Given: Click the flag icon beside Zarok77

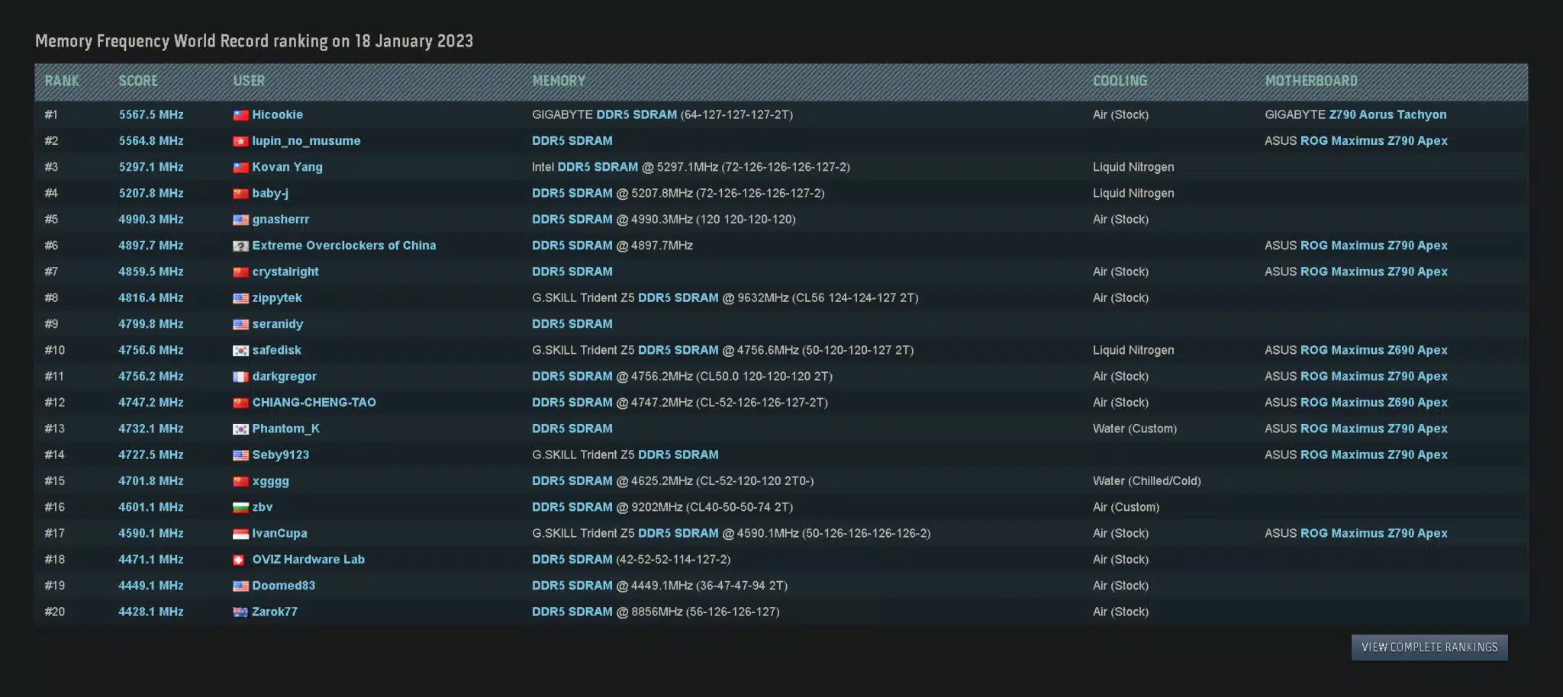Looking at the screenshot, I should point(240,612).
